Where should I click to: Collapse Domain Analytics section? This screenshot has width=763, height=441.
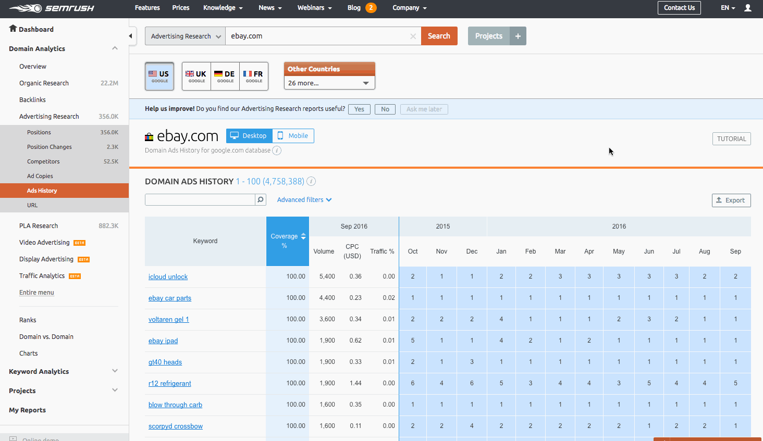click(x=115, y=48)
